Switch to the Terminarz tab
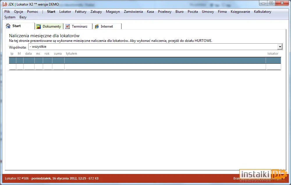 78,26
